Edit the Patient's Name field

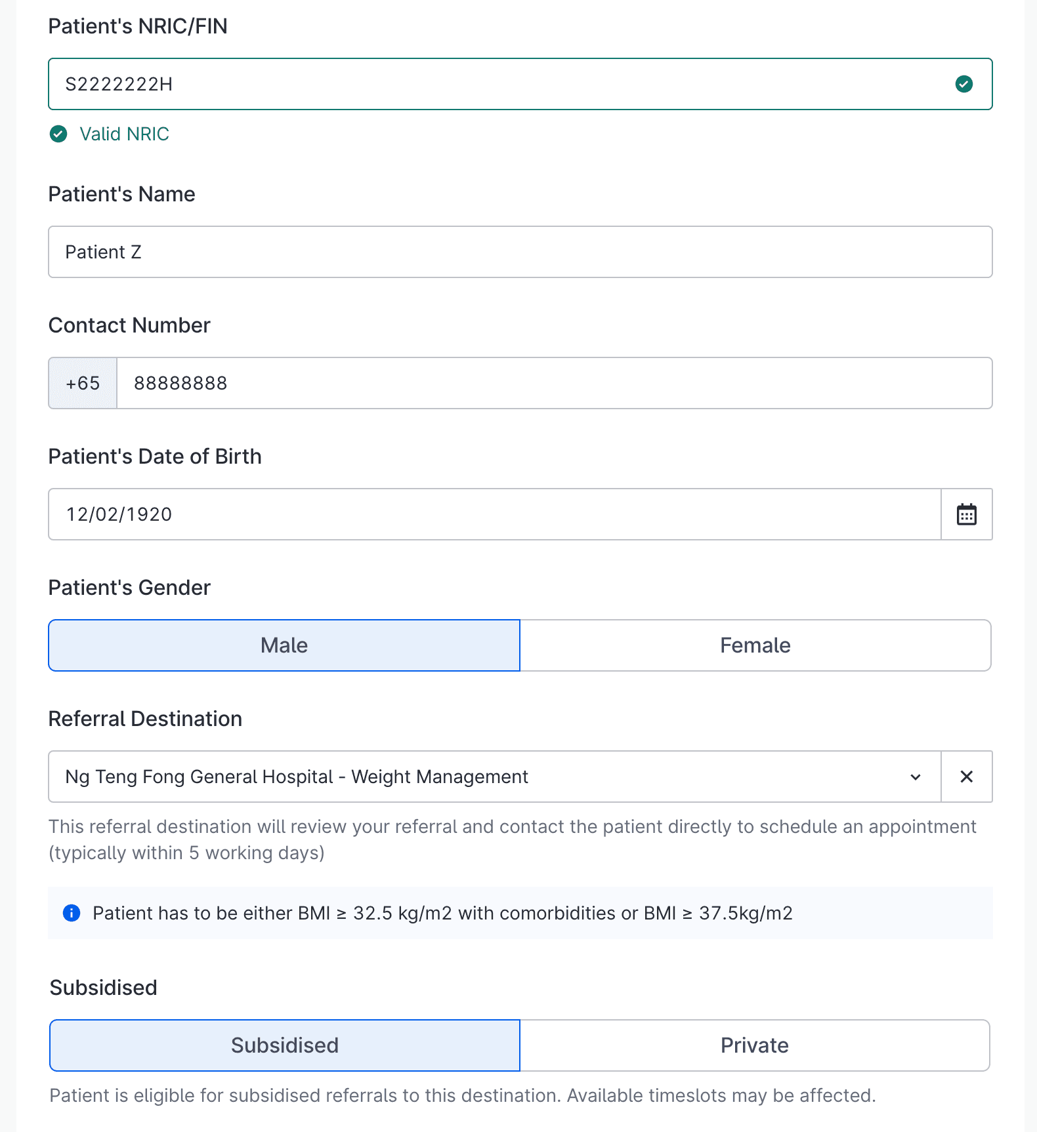click(520, 252)
